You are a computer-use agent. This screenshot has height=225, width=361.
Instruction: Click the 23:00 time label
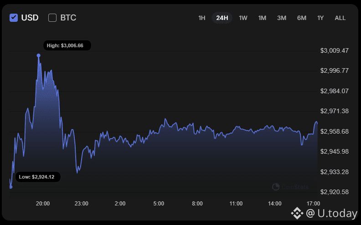click(x=81, y=204)
